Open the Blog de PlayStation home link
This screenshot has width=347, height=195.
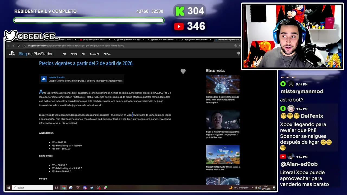[x=36, y=54]
